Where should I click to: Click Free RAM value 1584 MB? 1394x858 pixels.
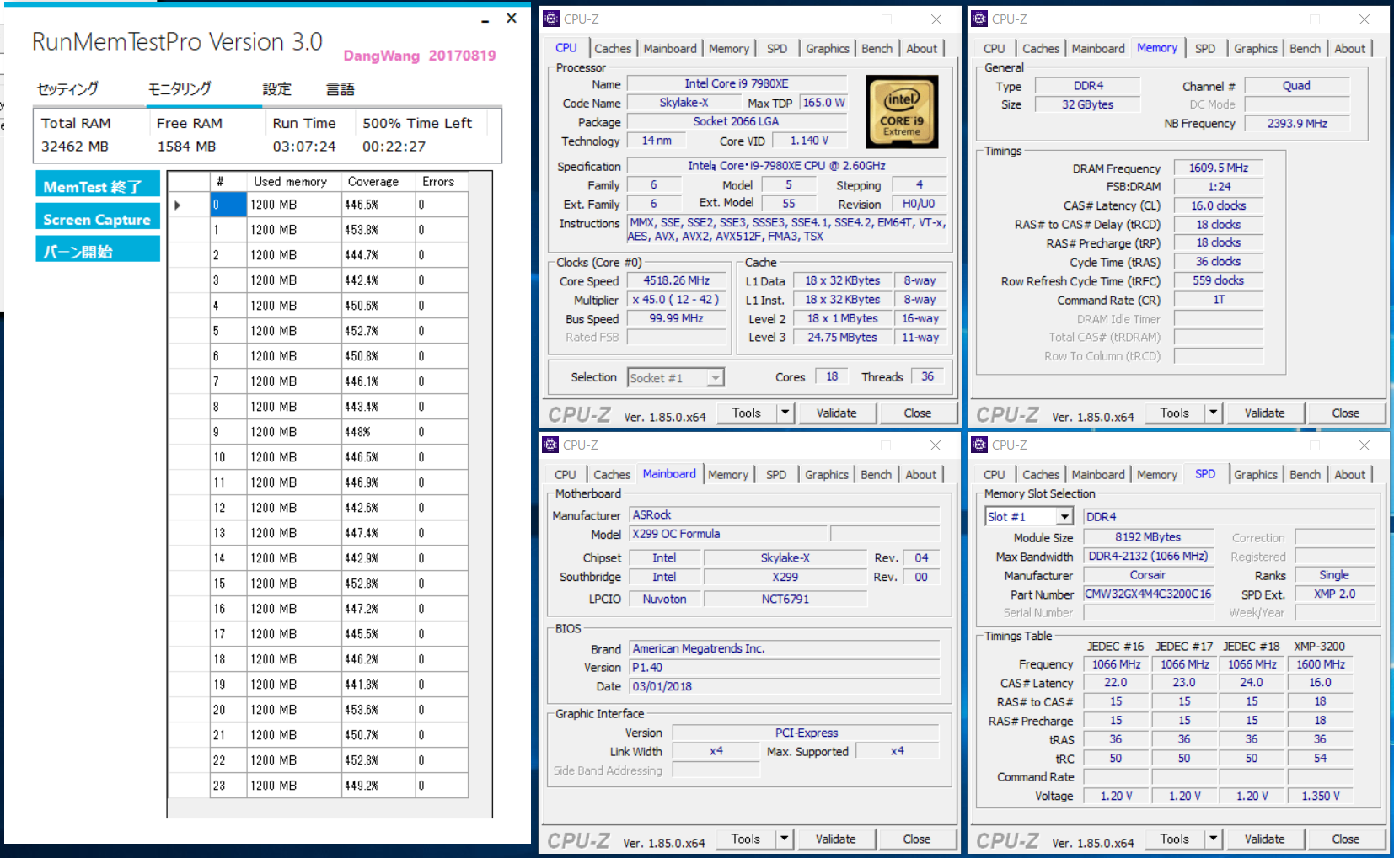(186, 147)
